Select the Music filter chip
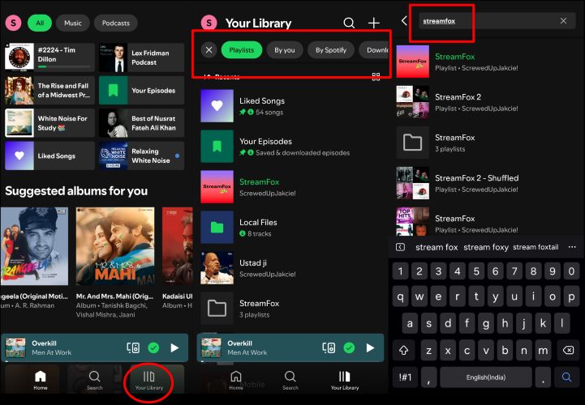Image resolution: width=585 pixels, height=405 pixels. pos(73,23)
